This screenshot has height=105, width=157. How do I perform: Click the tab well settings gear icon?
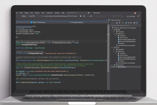(x=109, y=20)
